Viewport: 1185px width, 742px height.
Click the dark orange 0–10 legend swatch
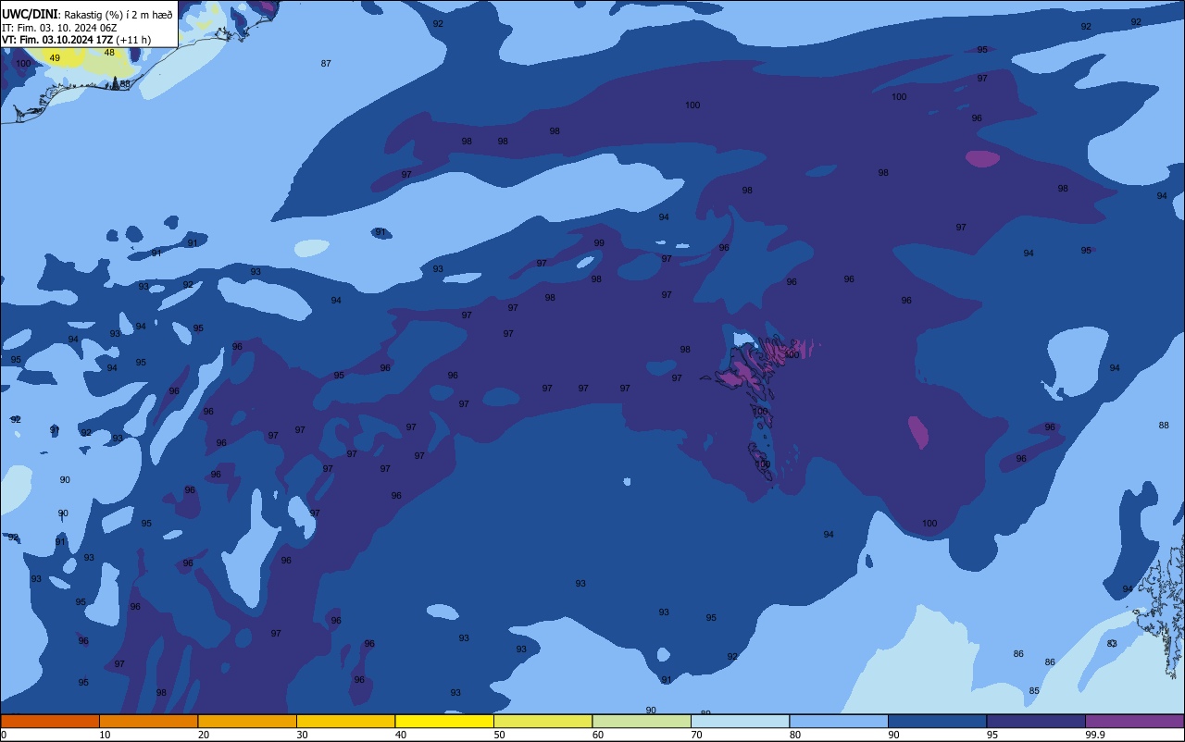[50, 721]
